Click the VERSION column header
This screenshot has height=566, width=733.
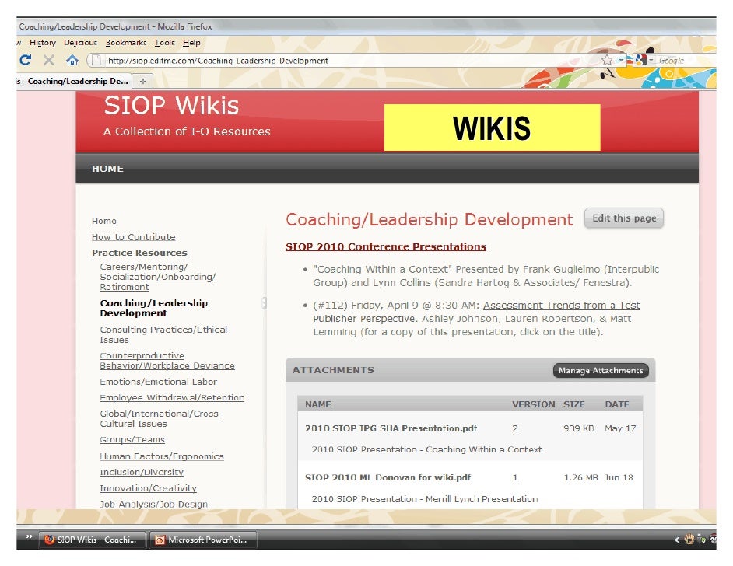pyautogui.click(x=533, y=404)
